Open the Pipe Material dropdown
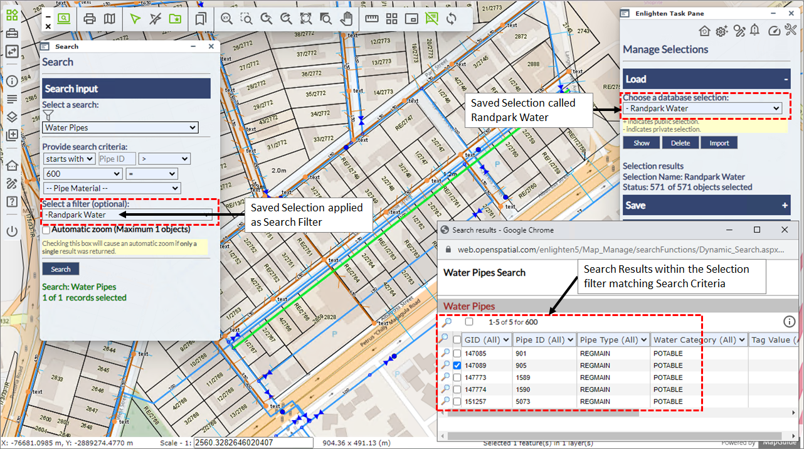 pyautogui.click(x=112, y=188)
